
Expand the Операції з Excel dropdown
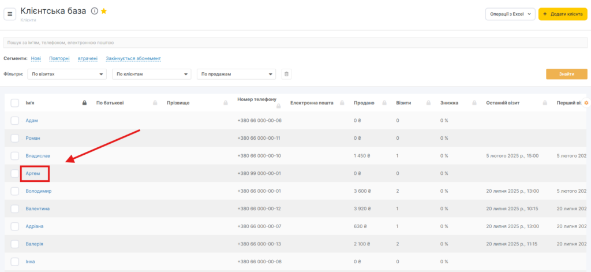pos(510,14)
